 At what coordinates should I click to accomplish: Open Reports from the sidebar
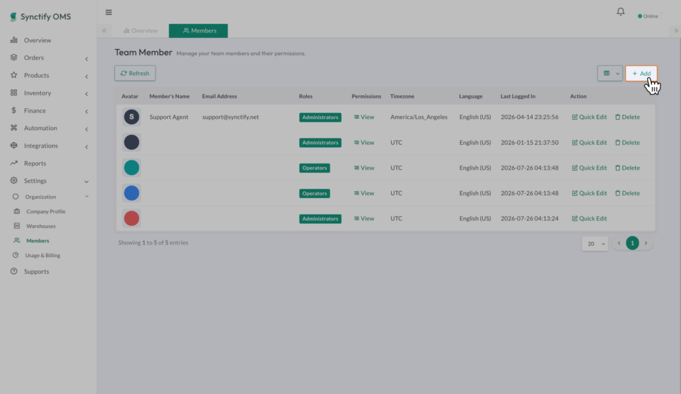[35, 163]
